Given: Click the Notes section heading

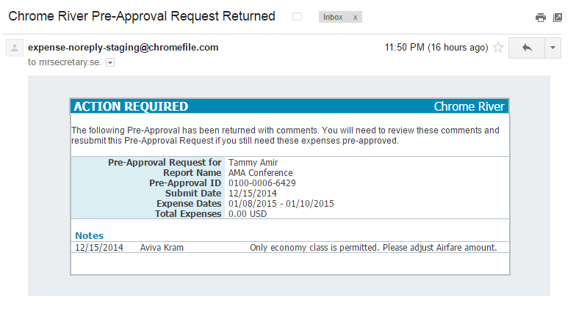Looking at the screenshot, I should tap(90, 235).
